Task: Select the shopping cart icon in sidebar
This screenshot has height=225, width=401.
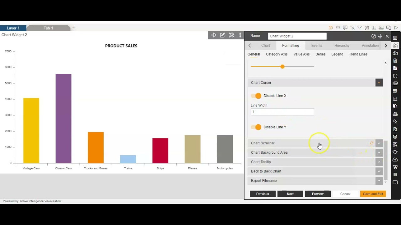Action: click(x=395, y=167)
